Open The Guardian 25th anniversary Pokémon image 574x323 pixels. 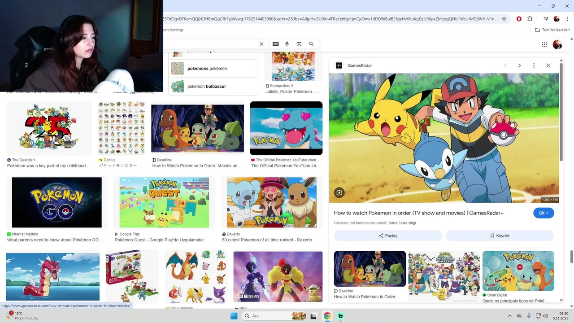[49, 128]
